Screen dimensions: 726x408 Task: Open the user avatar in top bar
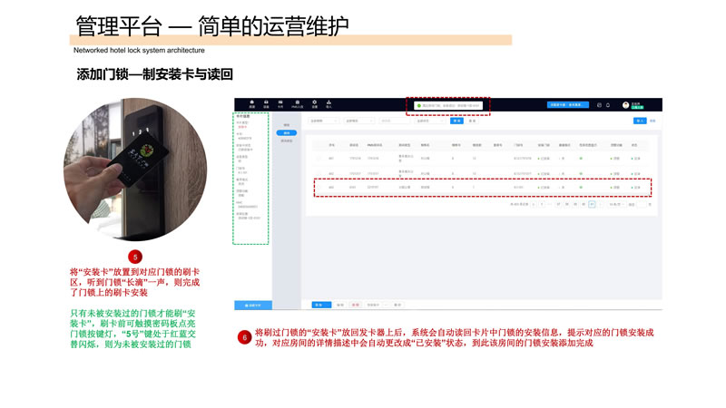tap(625, 105)
